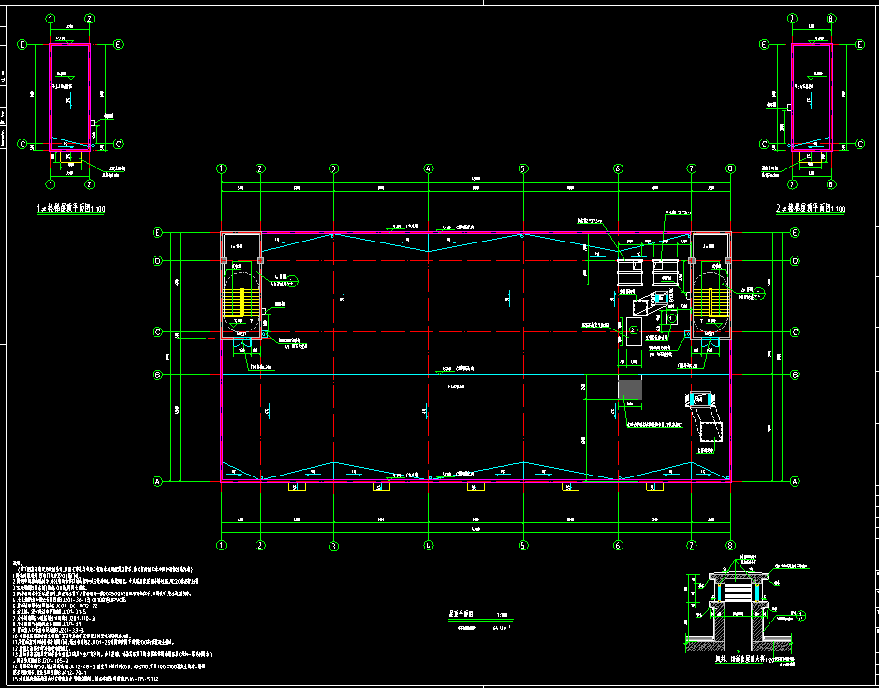Select circled detail callout 2 near axis 6
Viewport: 879px width, 688px height.
(633, 329)
